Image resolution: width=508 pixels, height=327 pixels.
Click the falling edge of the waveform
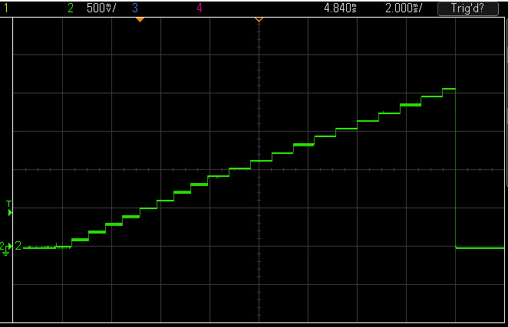(x=456, y=168)
